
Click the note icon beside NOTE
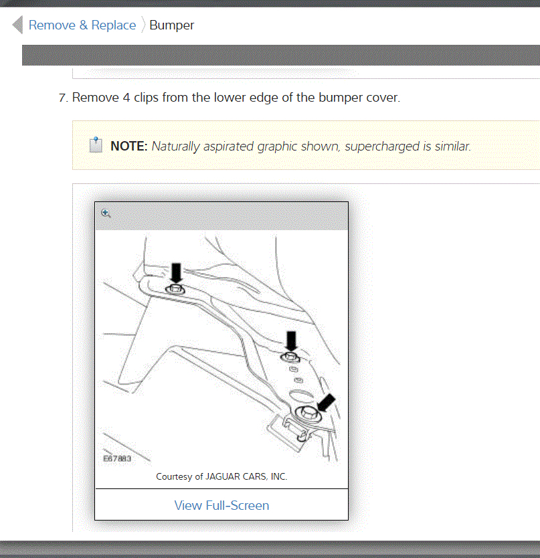[x=96, y=145]
